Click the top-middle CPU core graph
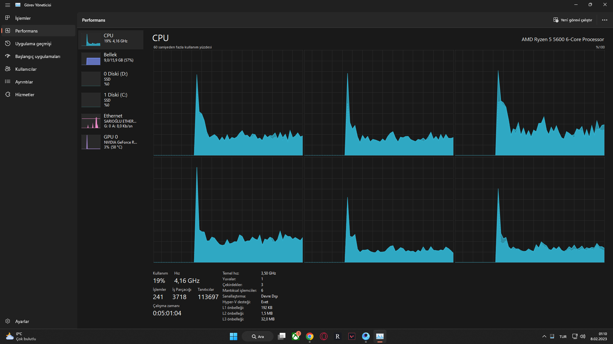 [379, 103]
